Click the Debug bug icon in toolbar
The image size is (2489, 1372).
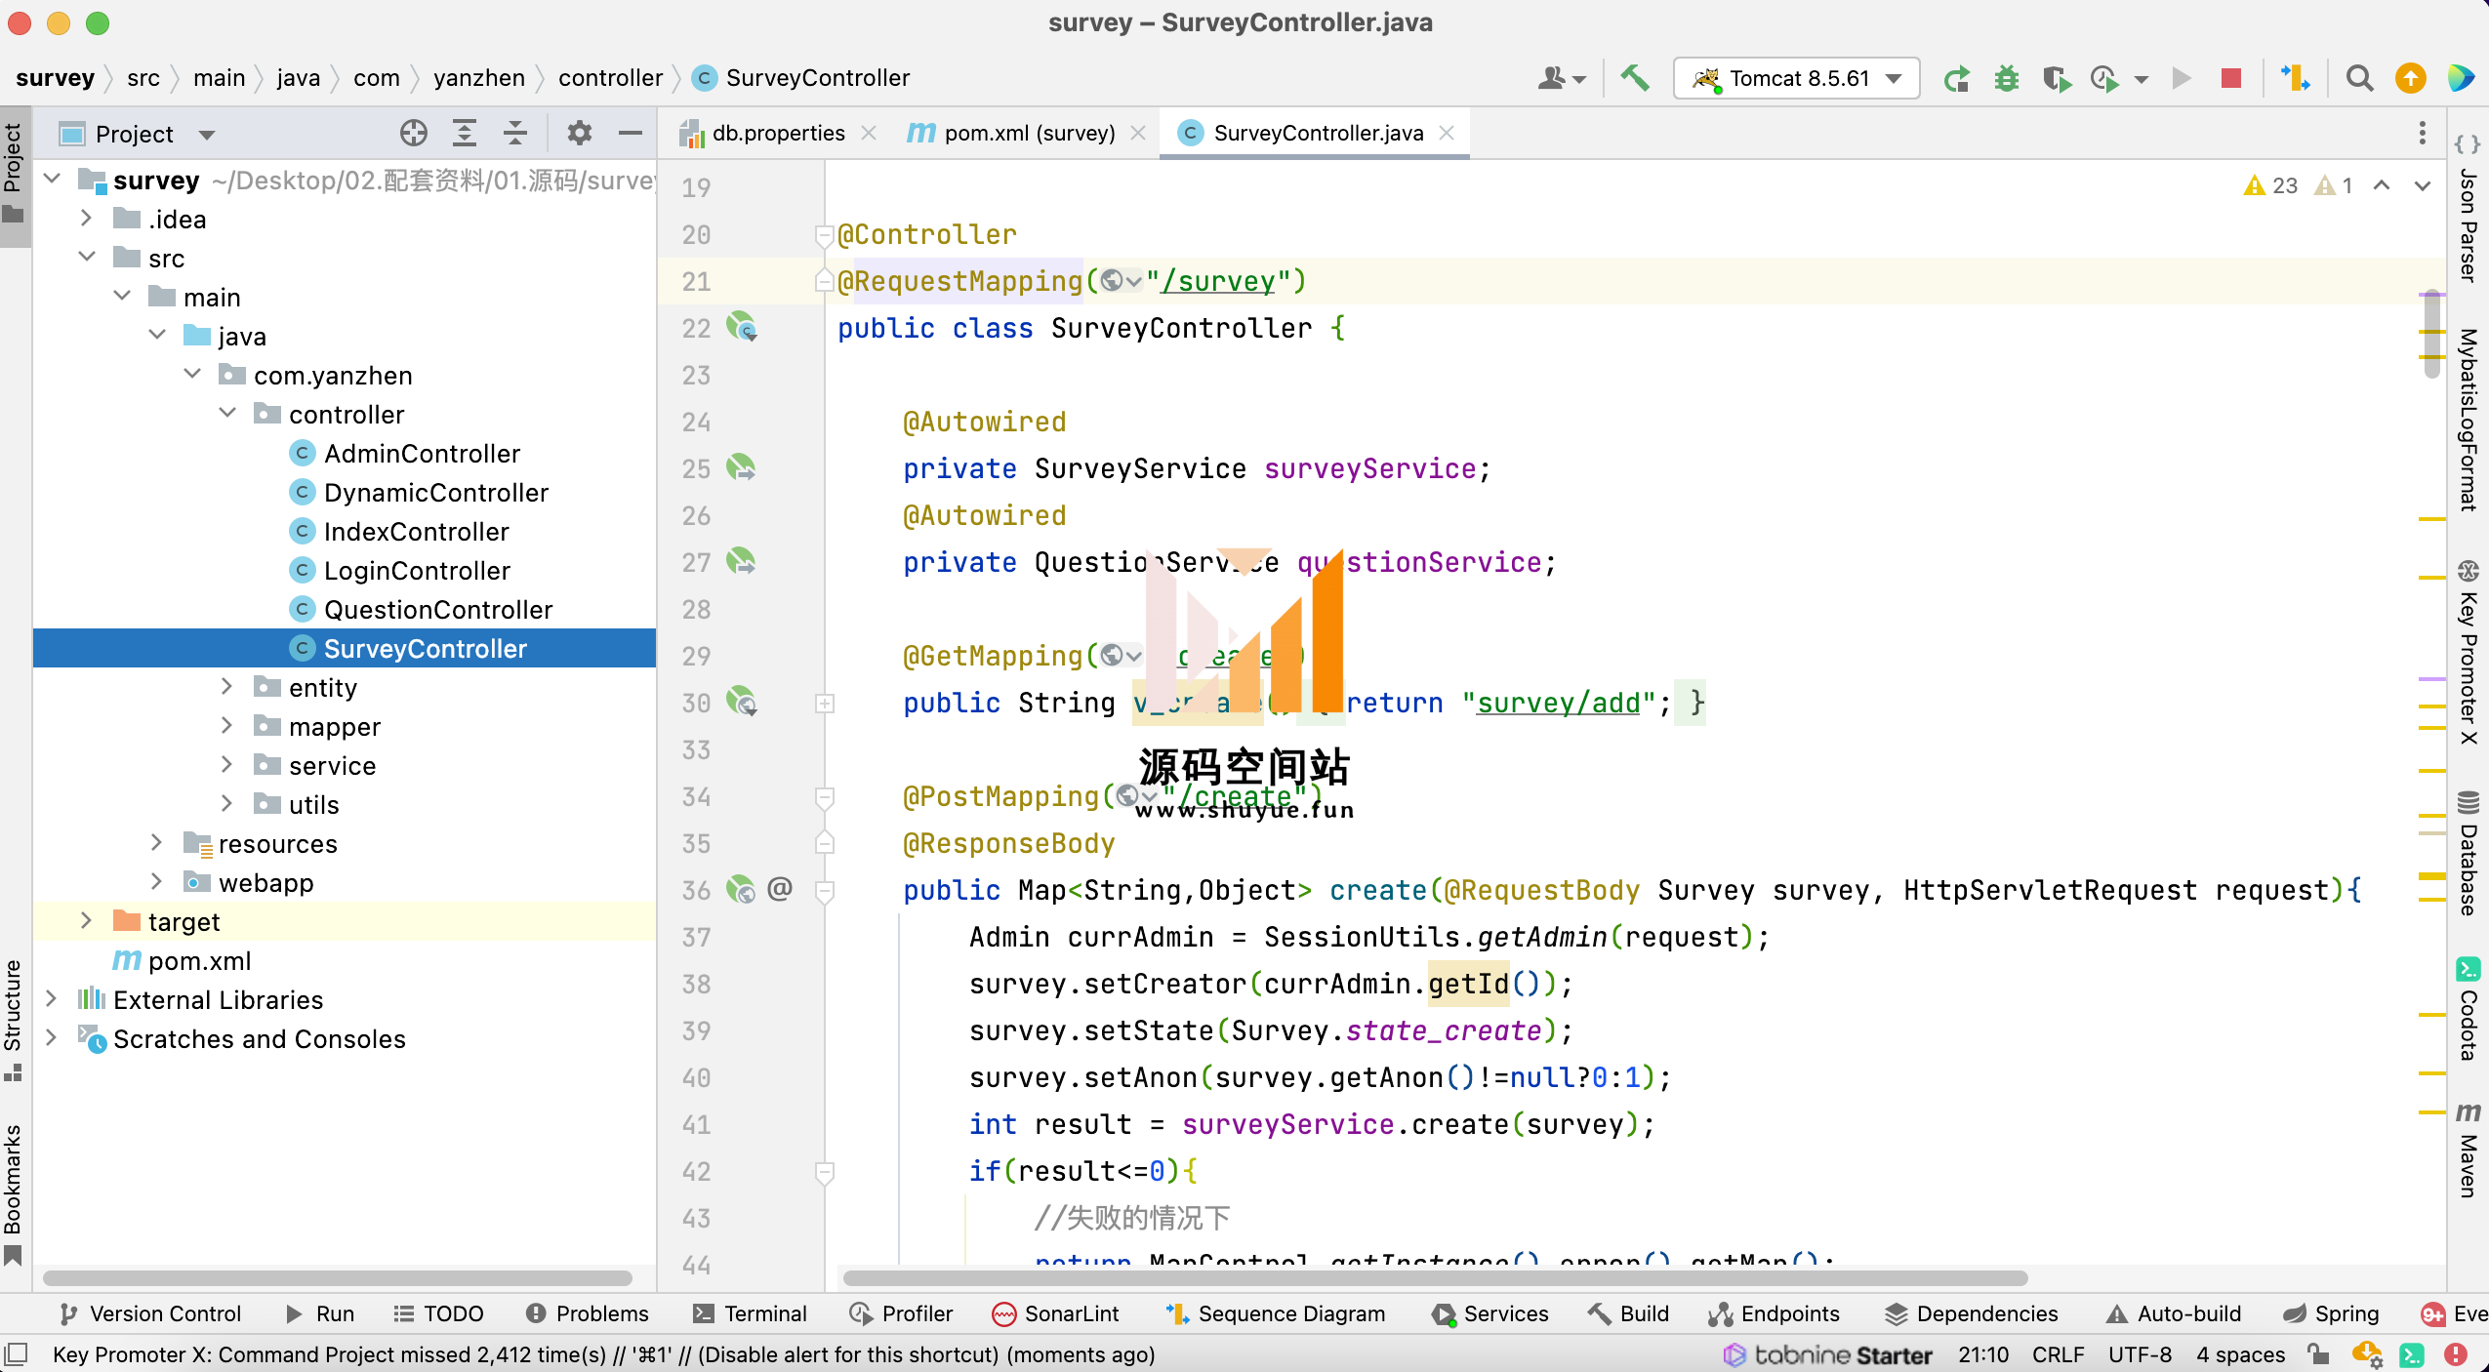(2007, 78)
